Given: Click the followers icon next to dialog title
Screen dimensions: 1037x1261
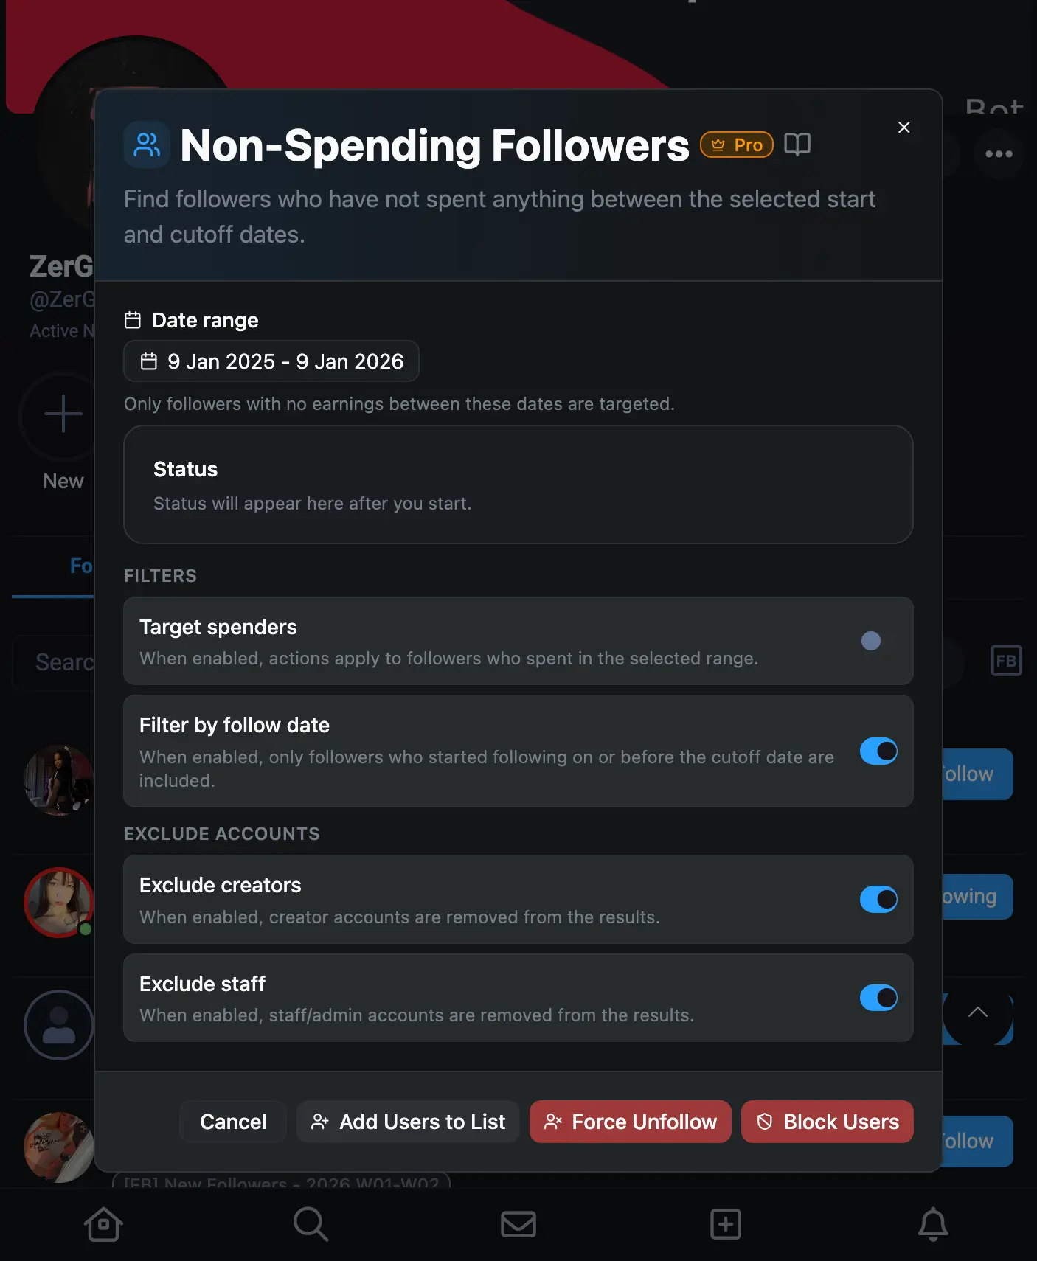Looking at the screenshot, I should click(146, 145).
